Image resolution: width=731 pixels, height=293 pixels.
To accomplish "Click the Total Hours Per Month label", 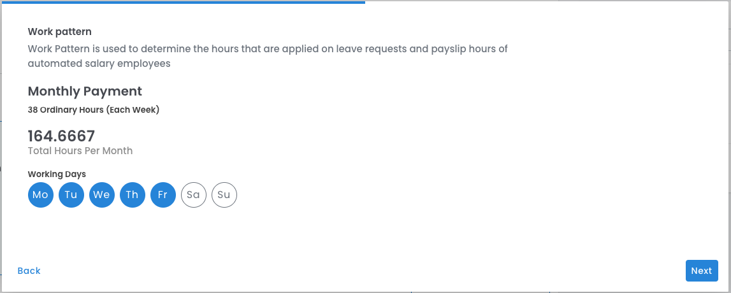I will click(x=80, y=151).
